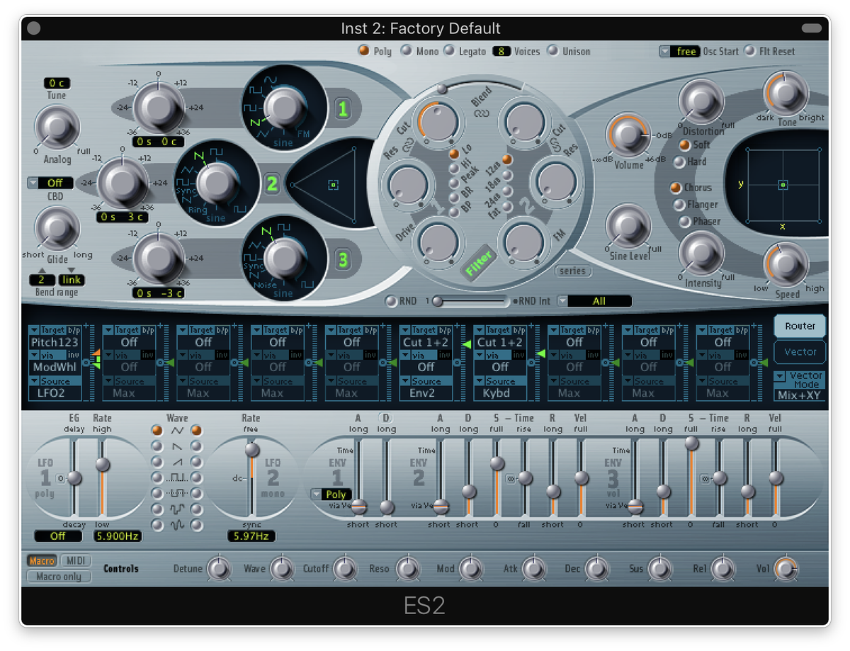Click the filter series routing button

(572, 271)
